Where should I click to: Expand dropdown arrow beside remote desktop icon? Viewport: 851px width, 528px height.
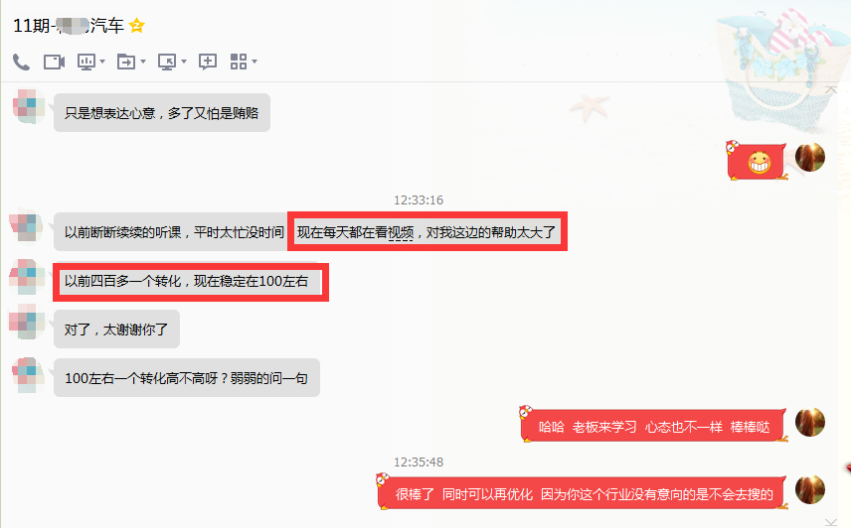click(x=184, y=62)
